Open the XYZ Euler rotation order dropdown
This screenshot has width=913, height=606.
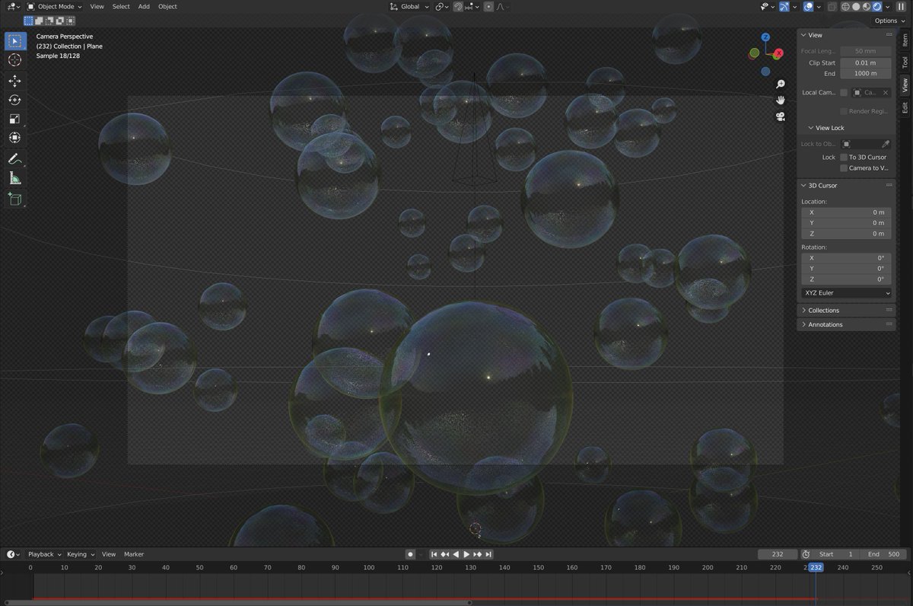[845, 292]
